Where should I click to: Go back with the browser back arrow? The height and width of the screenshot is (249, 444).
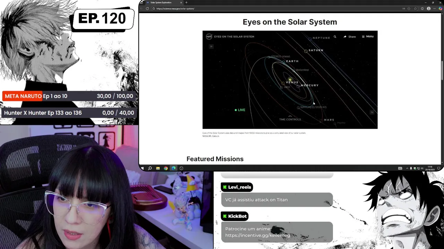142,9
